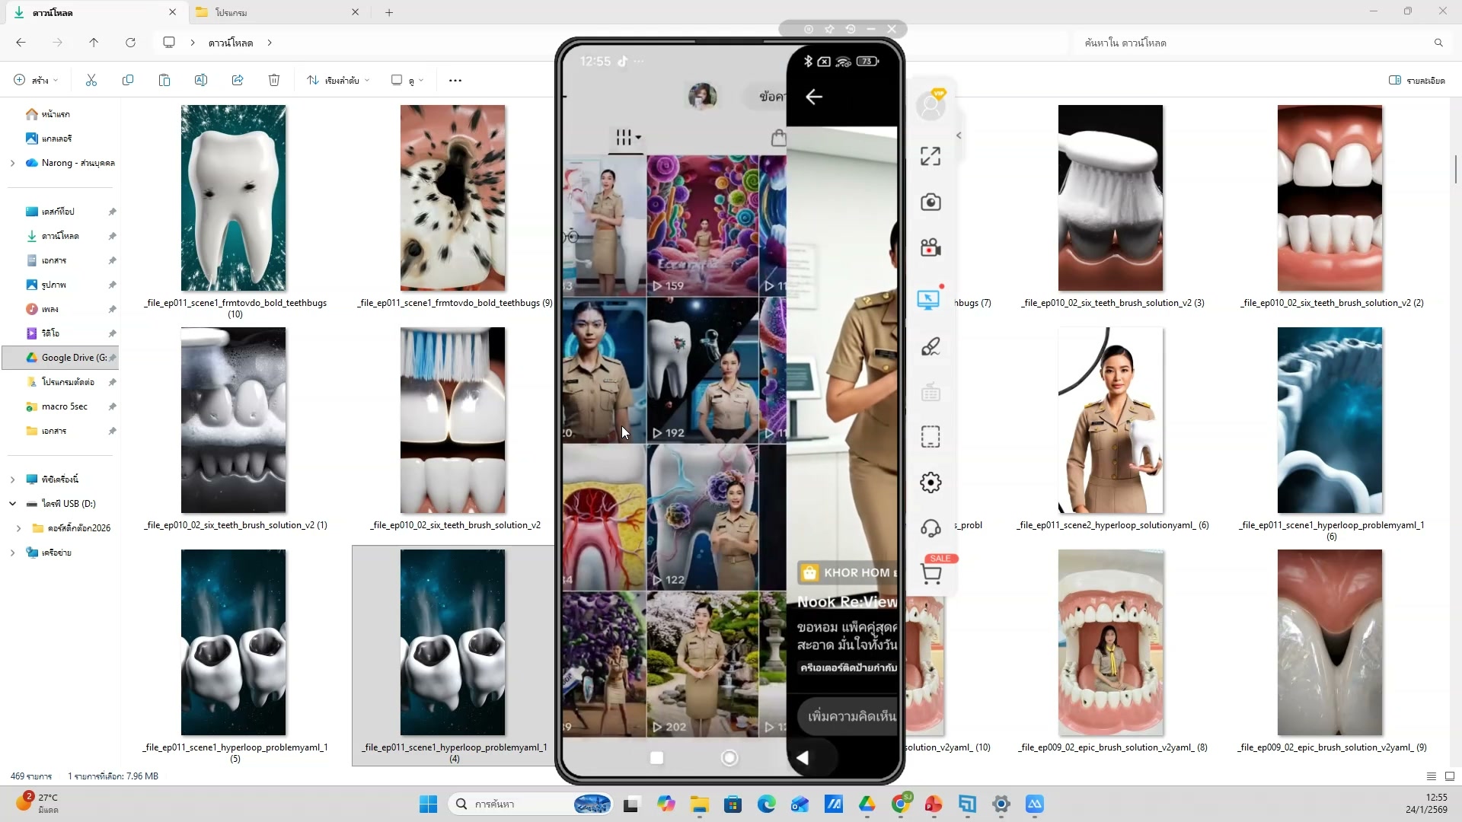The width and height of the screenshot is (1462, 822).
Task: Take a screenshot with camera icon
Action: pyautogui.click(x=930, y=202)
